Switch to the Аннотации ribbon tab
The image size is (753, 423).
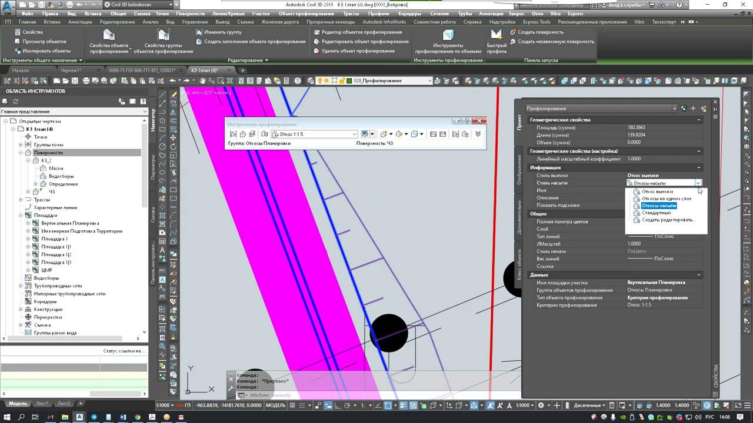point(80,22)
